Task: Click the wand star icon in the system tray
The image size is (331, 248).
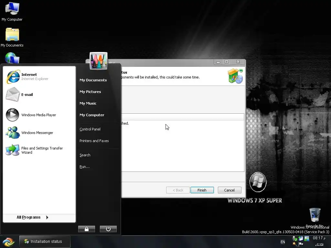Action: [x=295, y=244]
